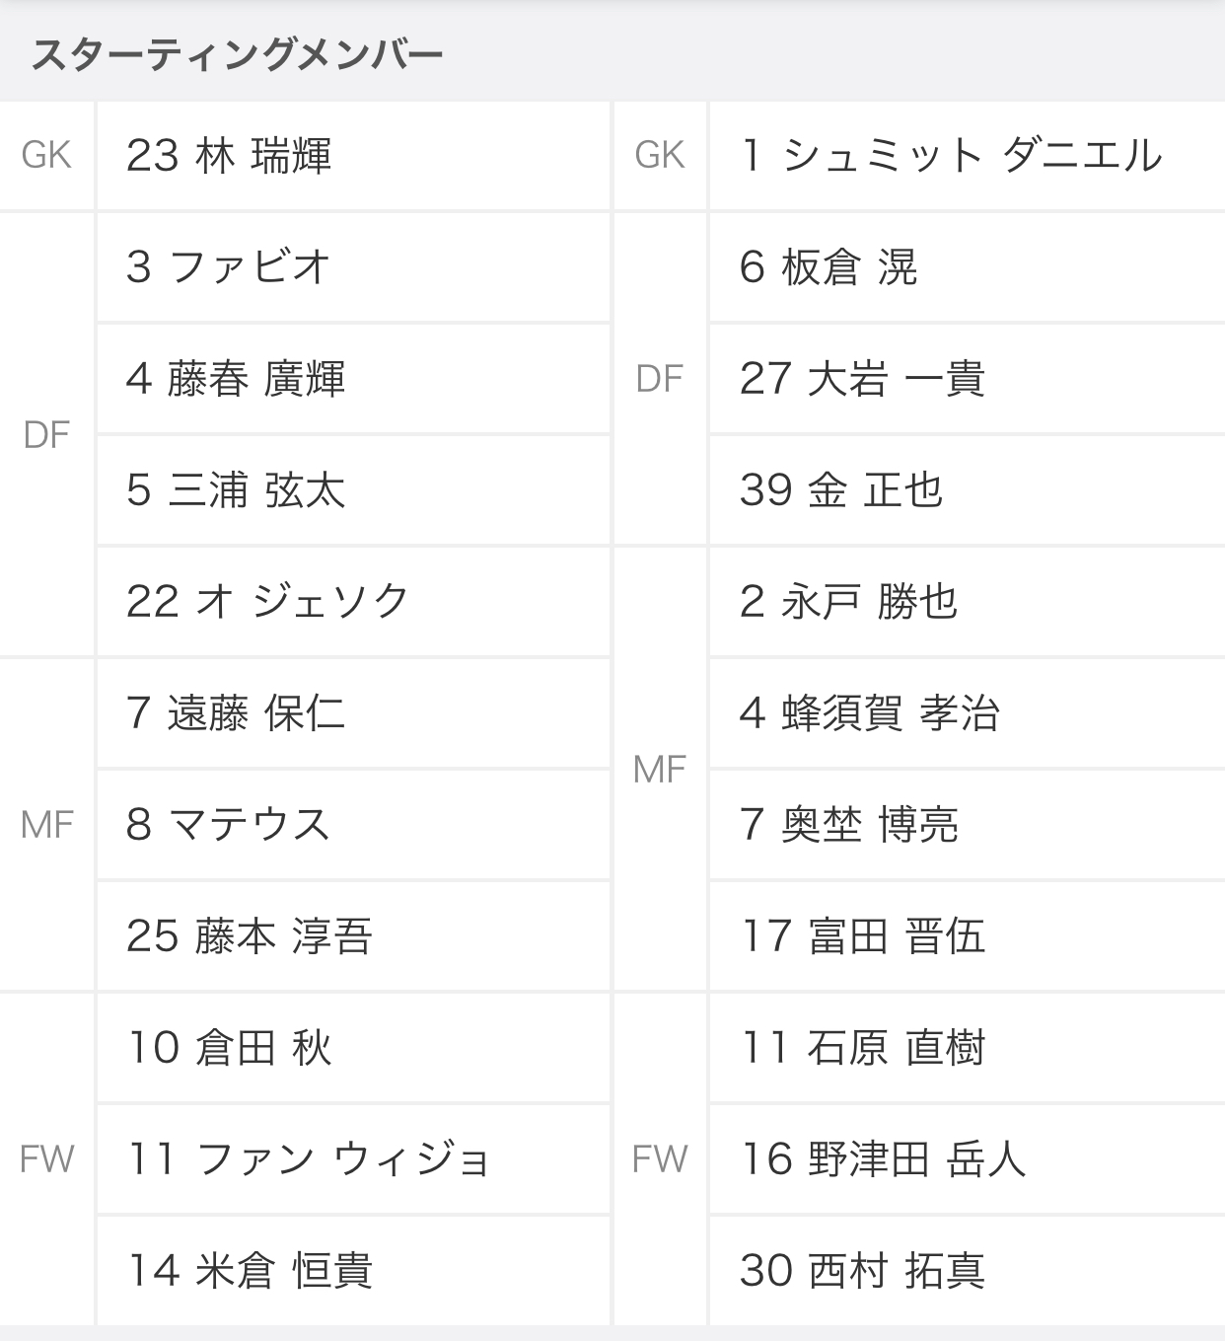Select midfielder 7 遠藤 保仁
The width and height of the screenshot is (1225, 1341).
[x=236, y=713]
